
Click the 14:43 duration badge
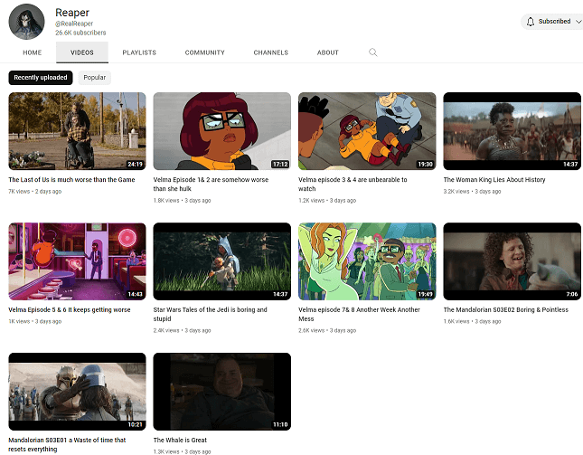pyautogui.click(x=135, y=294)
